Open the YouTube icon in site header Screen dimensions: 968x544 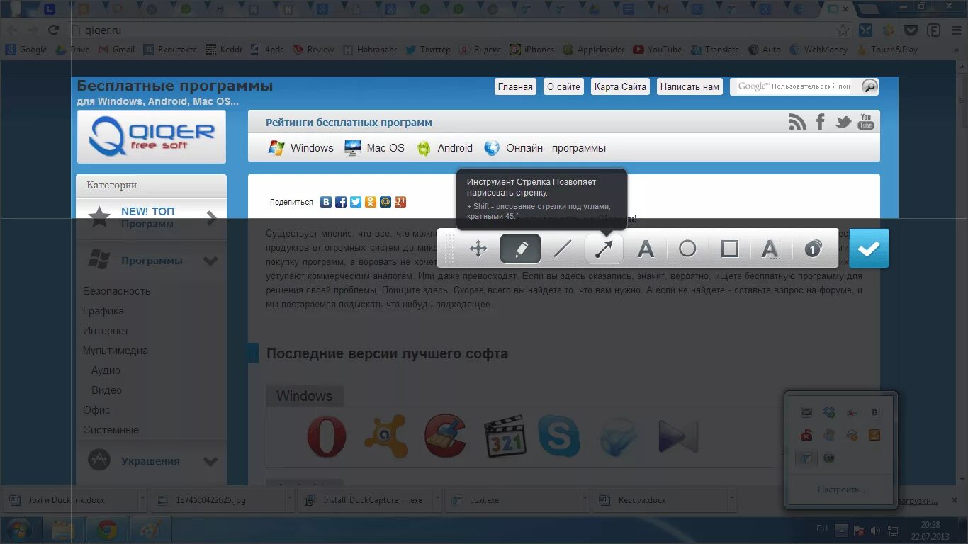click(x=866, y=121)
